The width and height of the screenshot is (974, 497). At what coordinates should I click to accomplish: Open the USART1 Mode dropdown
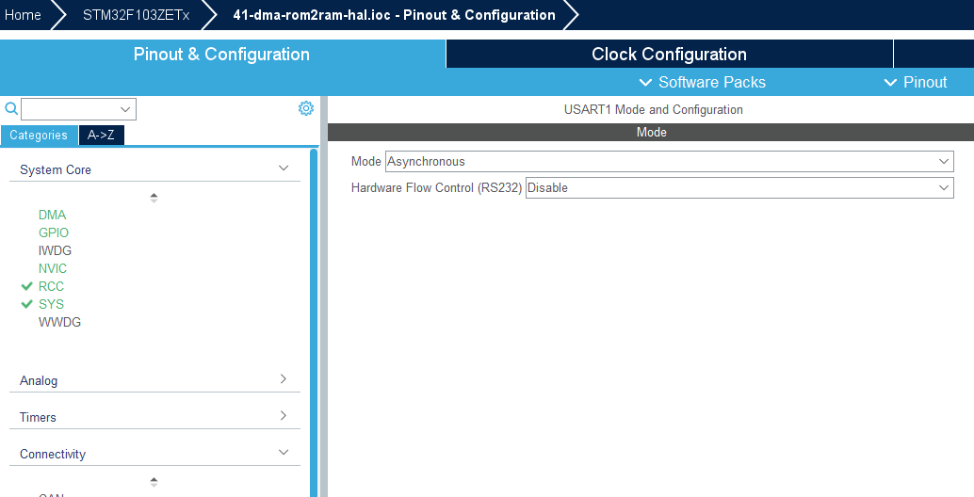670,161
